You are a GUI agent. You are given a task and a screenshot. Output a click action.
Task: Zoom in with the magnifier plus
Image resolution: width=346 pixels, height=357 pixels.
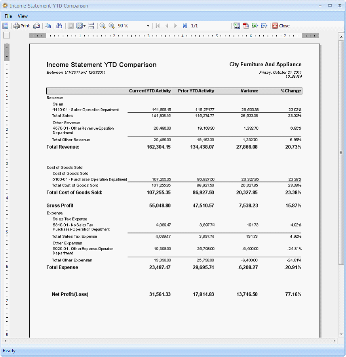point(112,26)
